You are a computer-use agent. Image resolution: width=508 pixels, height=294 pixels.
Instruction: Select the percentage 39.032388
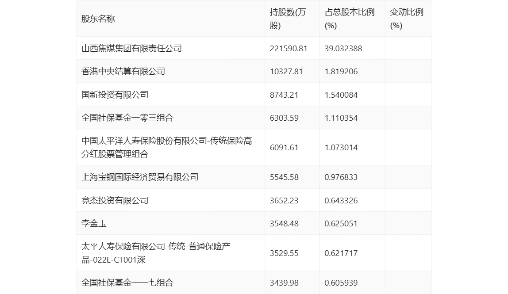pyautogui.click(x=343, y=49)
